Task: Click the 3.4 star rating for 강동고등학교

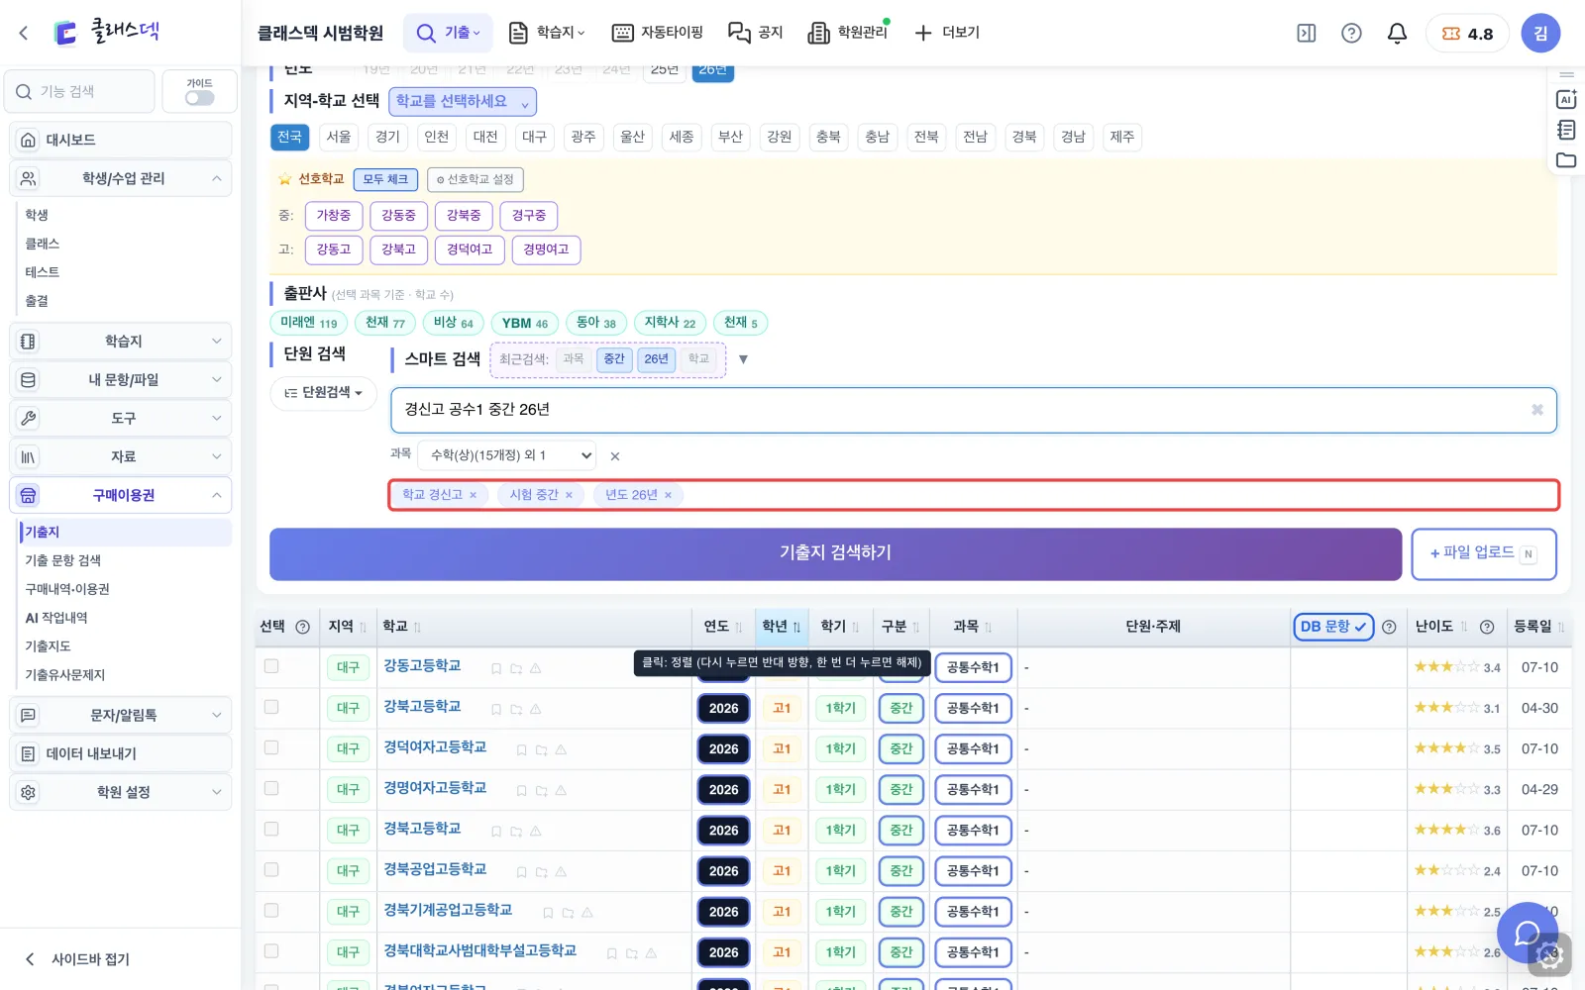Action: [x=1456, y=667]
